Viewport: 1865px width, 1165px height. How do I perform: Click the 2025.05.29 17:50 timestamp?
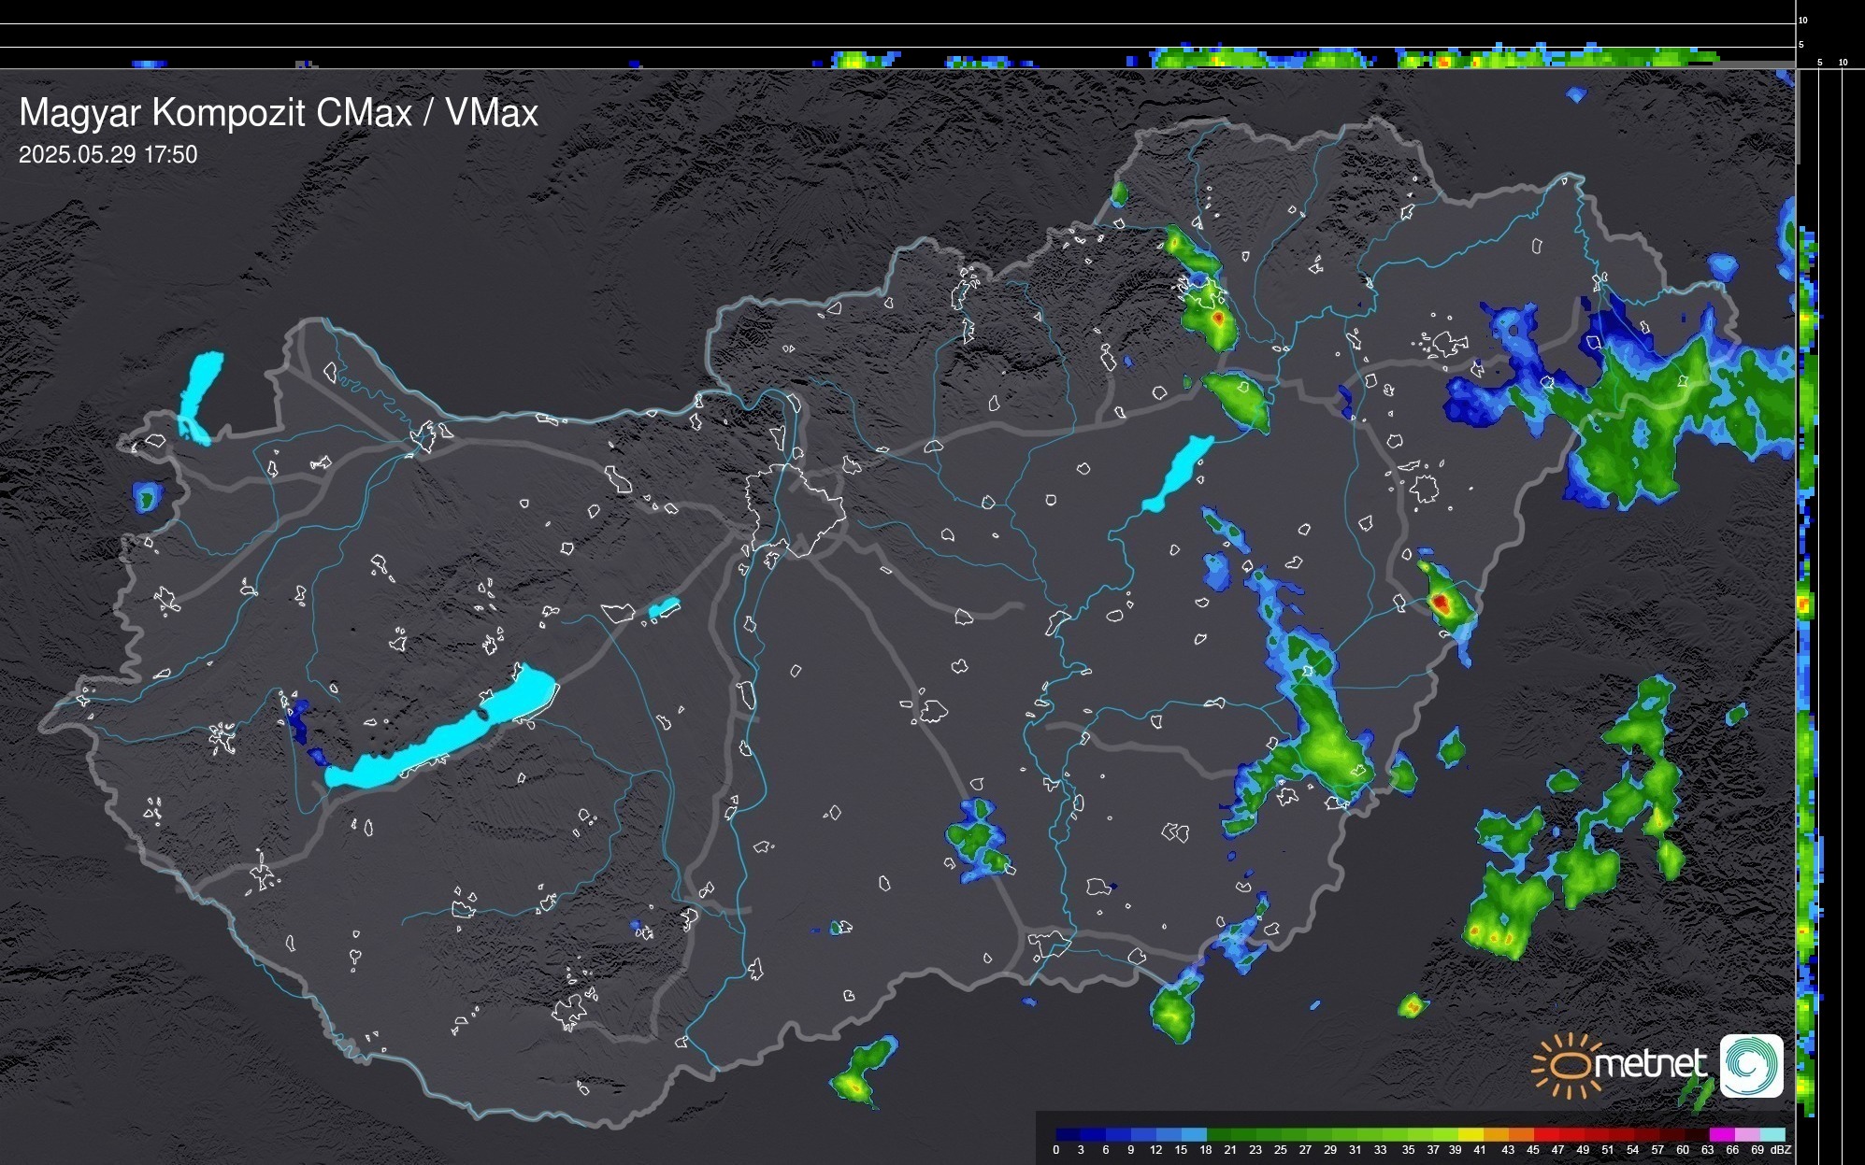108,155
